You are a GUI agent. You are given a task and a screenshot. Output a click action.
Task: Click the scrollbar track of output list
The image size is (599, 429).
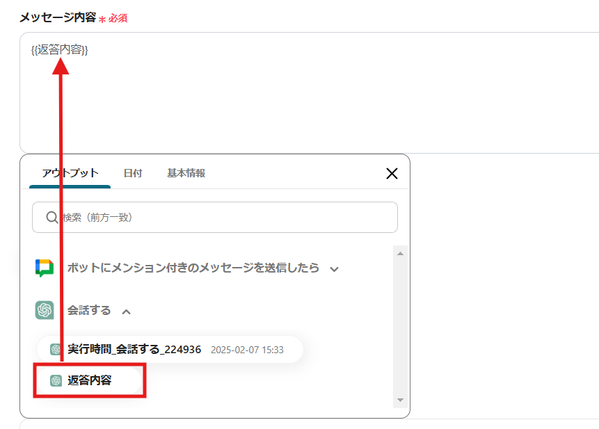400,327
